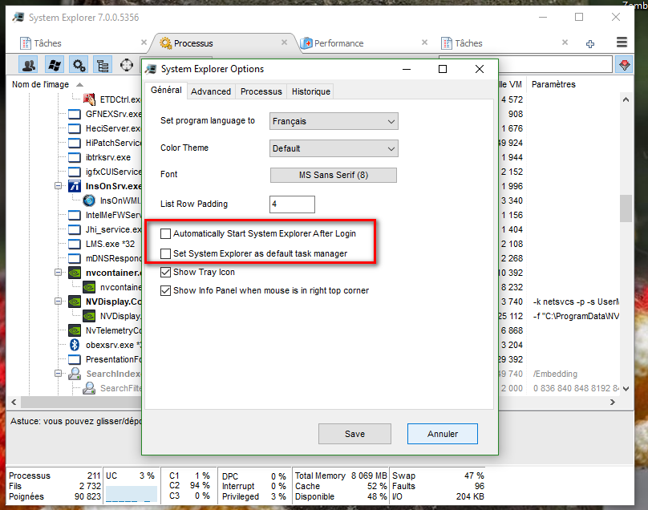Viewport: 648px width, 510px height.
Task: Click the plus icon to add tab
Action: pyautogui.click(x=590, y=43)
